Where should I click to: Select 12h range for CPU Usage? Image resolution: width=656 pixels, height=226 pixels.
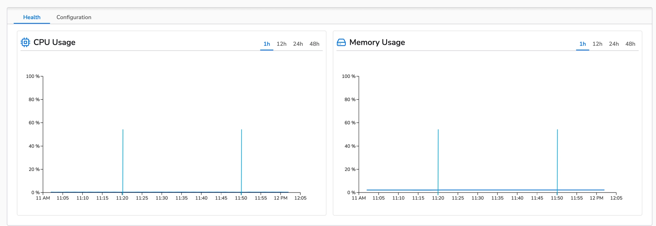pyautogui.click(x=282, y=44)
